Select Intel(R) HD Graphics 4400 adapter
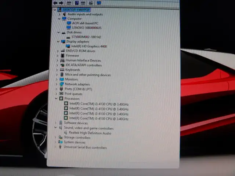 click(x=89, y=46)
